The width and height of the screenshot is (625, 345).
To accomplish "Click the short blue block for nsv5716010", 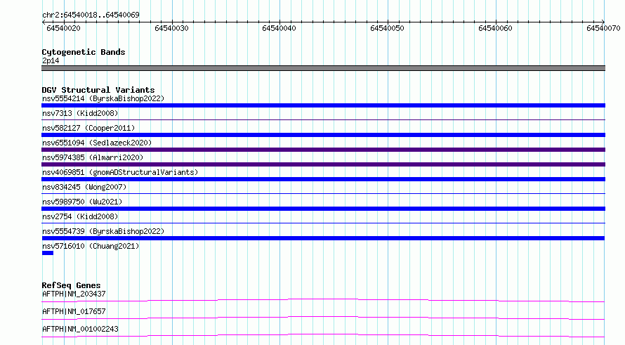I will (x=48, y=253).
